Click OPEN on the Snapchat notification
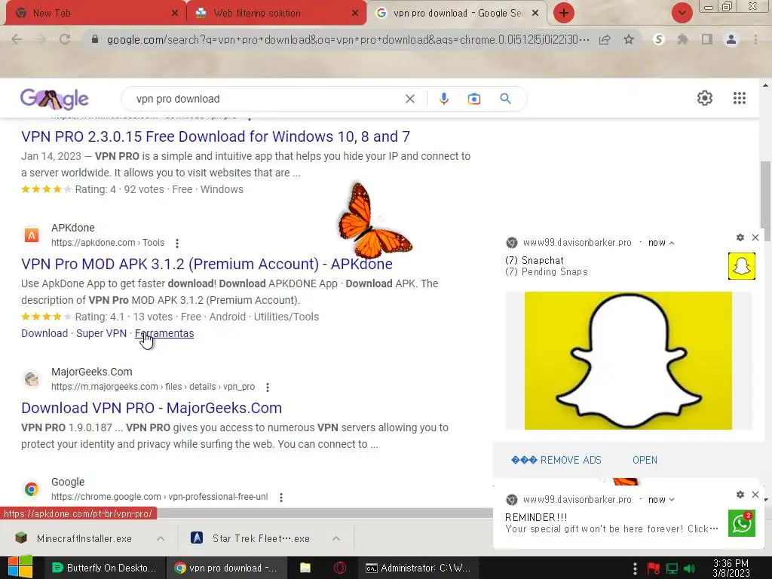 click(x=645, y=461)
